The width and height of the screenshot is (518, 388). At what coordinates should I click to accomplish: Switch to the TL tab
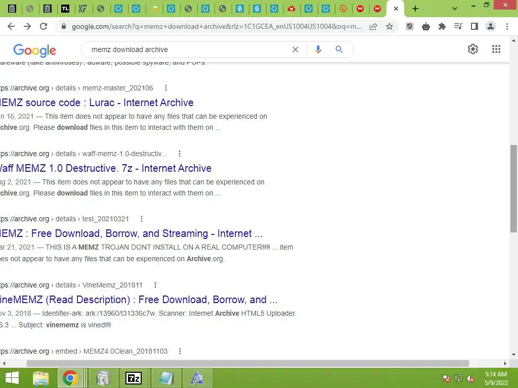pyautogui.click(x=65, y=9)
